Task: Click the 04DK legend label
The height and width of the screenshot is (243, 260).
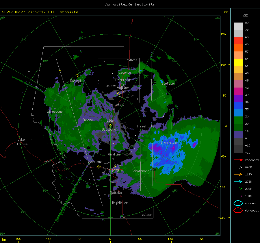Action: coord(248,167)
